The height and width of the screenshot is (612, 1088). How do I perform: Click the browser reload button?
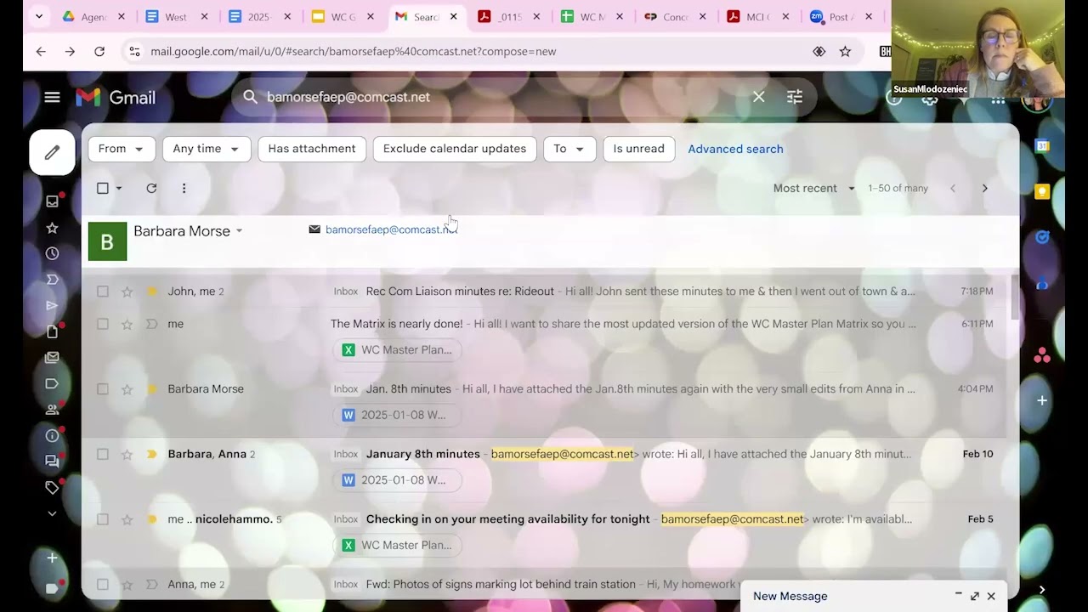99,51
